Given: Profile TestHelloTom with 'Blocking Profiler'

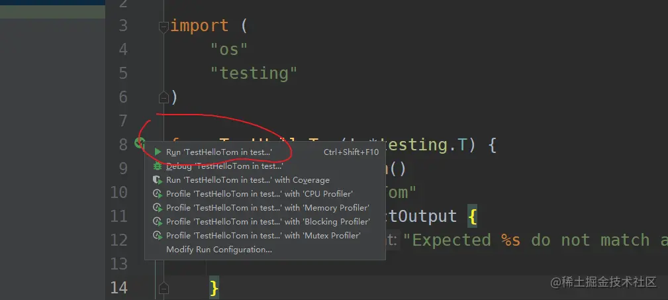Looking at the screenshot, I should click(x=265, y=222).
